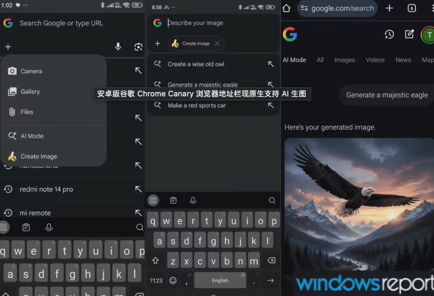Tap the tab counter showing 6 tabs
Screen dimensions: 434x296
pos(411,8)
